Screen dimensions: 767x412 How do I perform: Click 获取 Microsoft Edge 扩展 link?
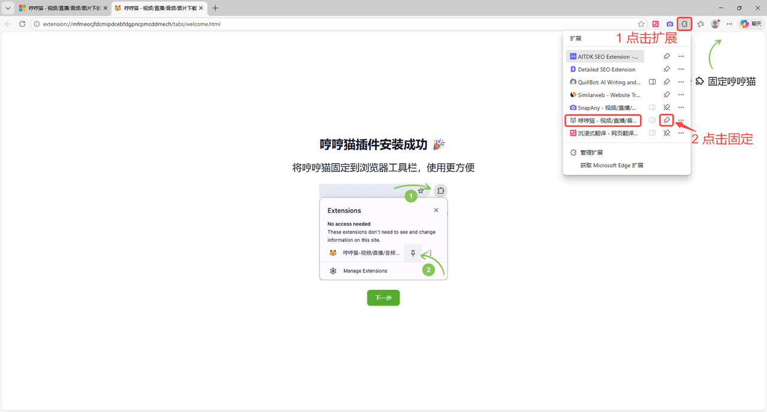coord(611,165)
